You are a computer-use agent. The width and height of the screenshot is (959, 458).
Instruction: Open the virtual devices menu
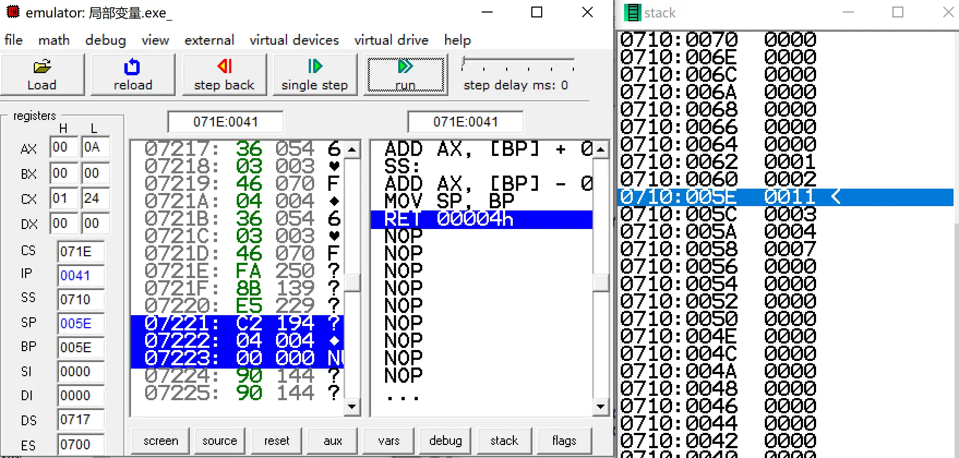294,40
